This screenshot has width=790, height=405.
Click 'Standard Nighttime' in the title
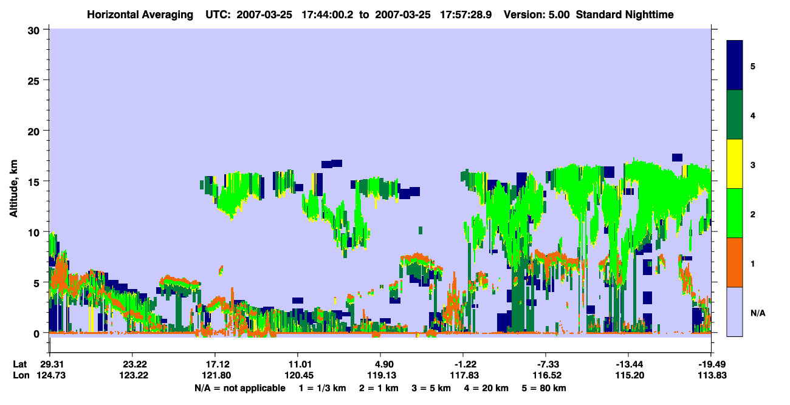(625, 14)
